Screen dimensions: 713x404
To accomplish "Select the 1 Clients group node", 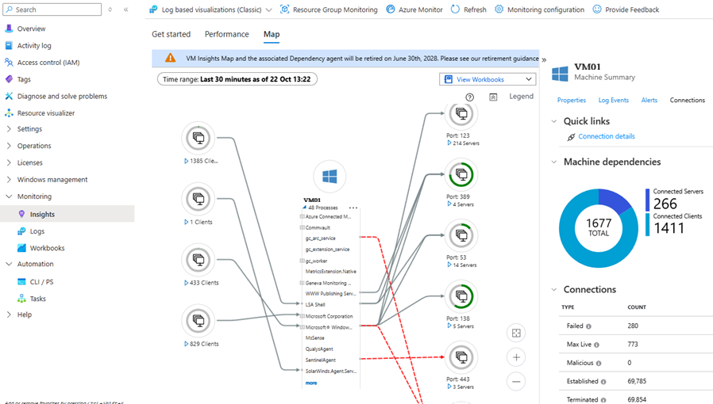I will 198,199.
